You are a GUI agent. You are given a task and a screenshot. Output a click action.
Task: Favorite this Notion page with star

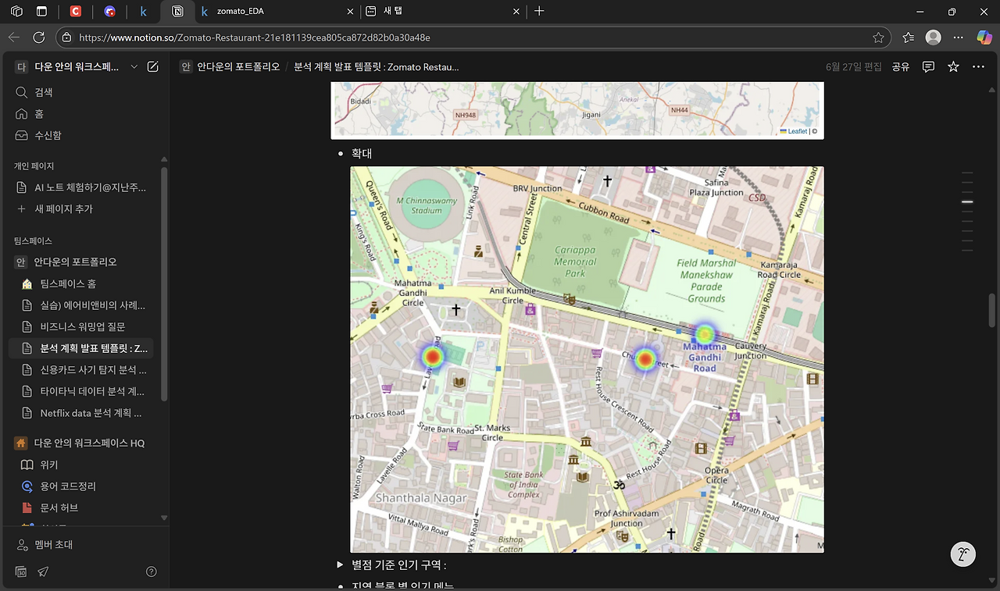pyautogui.click(x=953, y=67)
